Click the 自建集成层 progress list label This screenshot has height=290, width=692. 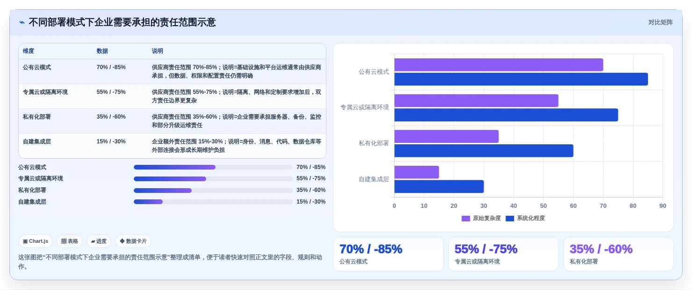coord(32,202)
